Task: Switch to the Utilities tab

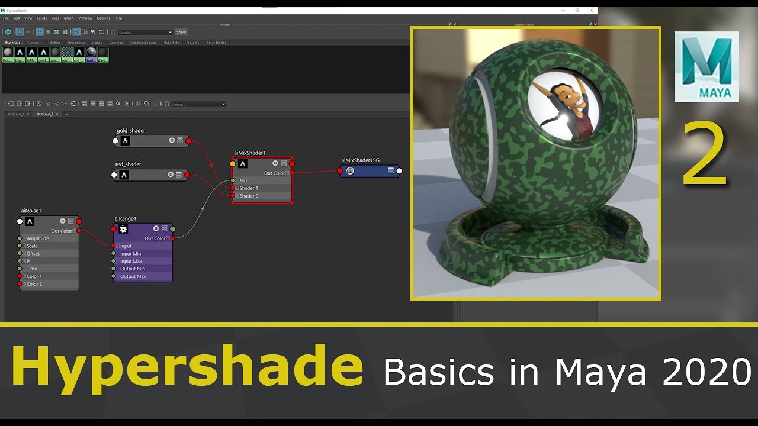Action: [54, 43]
